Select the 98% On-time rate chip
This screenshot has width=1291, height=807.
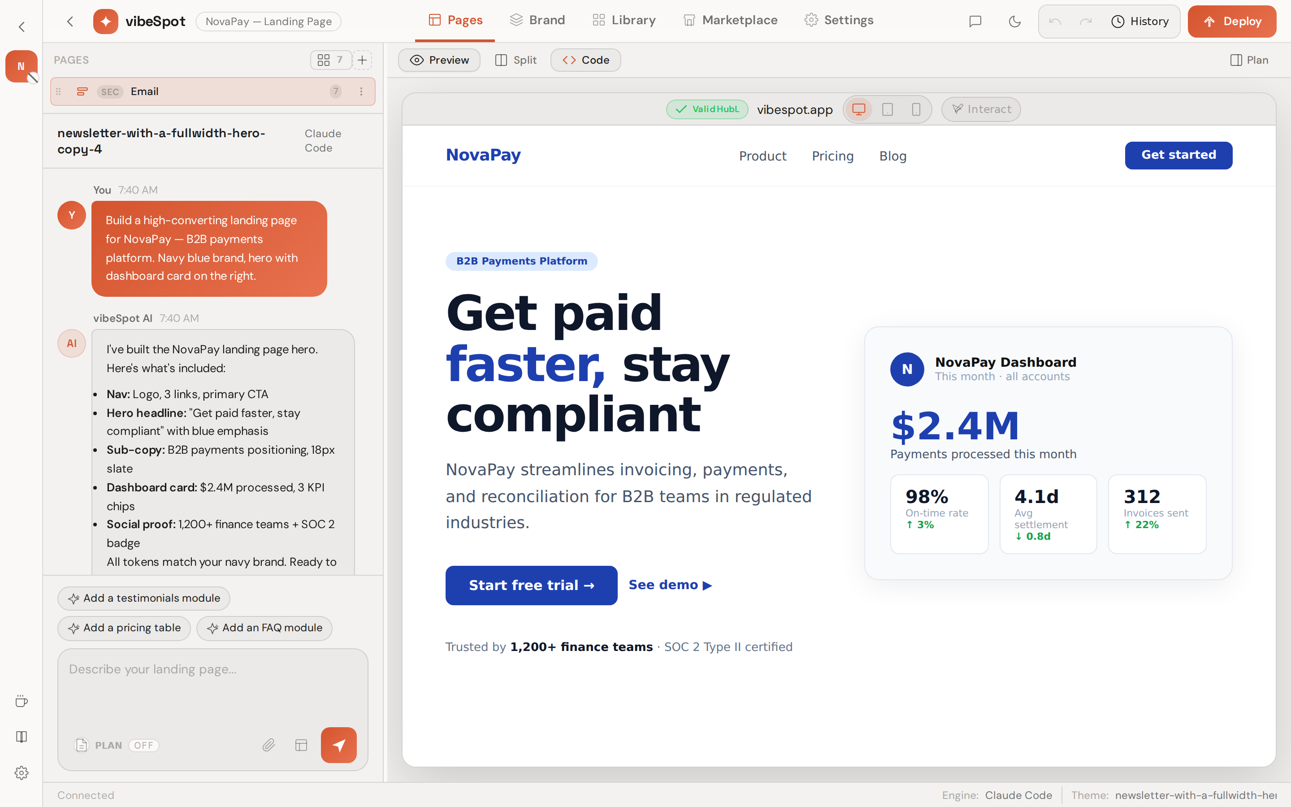[x=939, y=514]
